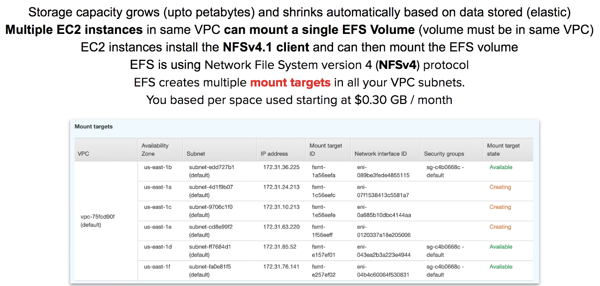The width and height of the screenshot is (600, 286).
Task: Select IP address 172.31.24.213
Action: (281, 187)
